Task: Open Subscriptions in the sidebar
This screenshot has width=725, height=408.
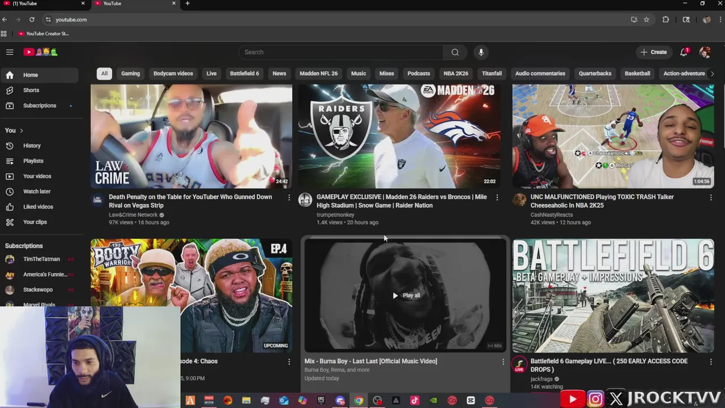Action: (x=39, y=105)
